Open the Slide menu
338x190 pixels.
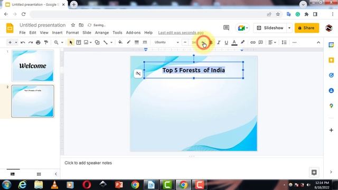tap(87, 33)
